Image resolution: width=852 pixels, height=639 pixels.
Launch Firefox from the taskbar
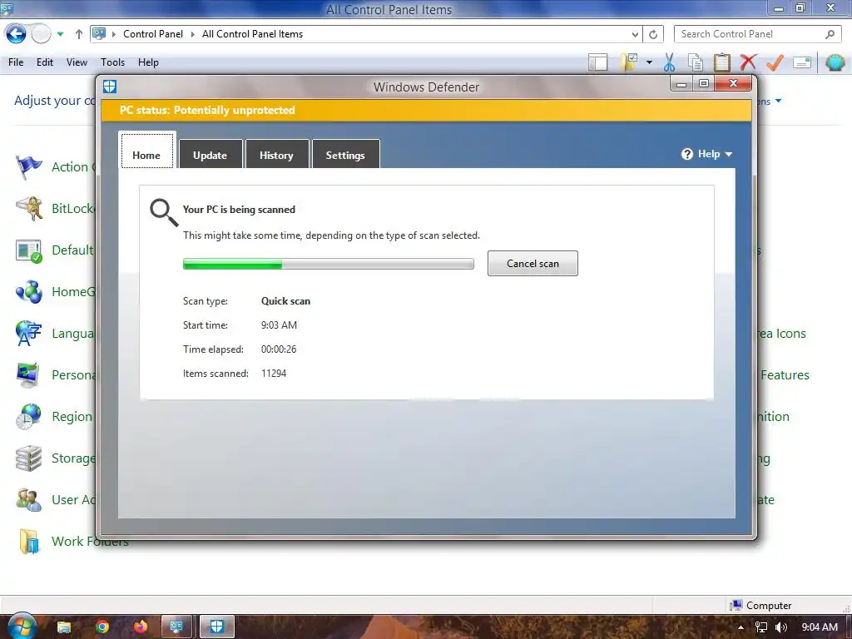tap(140, 627)
